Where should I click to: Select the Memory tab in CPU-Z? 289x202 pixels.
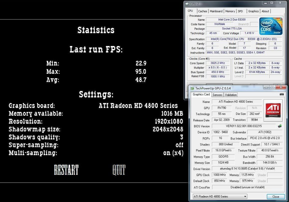coord(230,11)
